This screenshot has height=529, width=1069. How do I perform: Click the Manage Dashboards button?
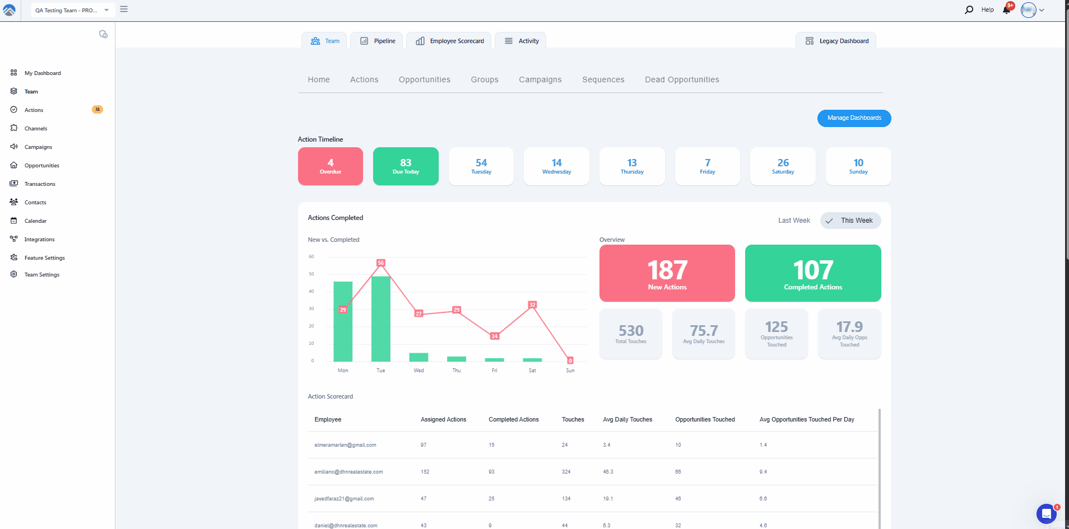pyautogui.click(x=854, y=118)
